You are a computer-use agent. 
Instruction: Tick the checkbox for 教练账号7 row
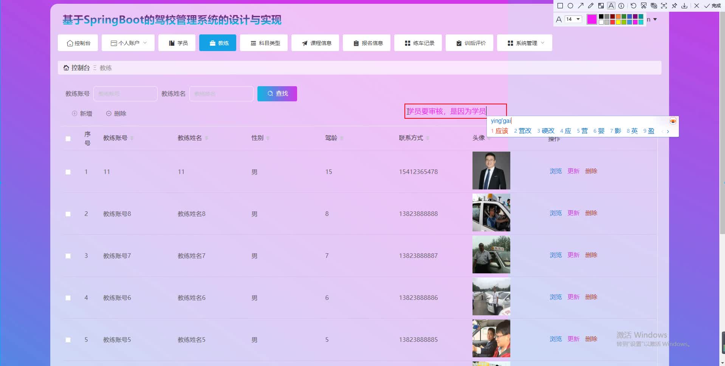coord(68,256)
